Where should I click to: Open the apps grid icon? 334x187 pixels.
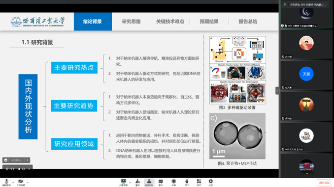199,183
